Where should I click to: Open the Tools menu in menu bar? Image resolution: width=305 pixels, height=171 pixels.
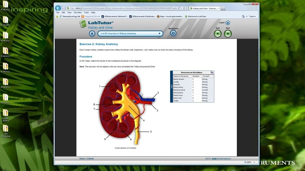[86, 12]
